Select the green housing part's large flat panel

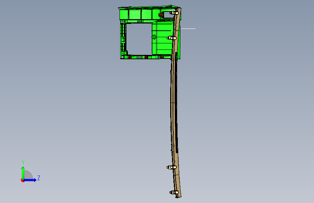(162, 38)
